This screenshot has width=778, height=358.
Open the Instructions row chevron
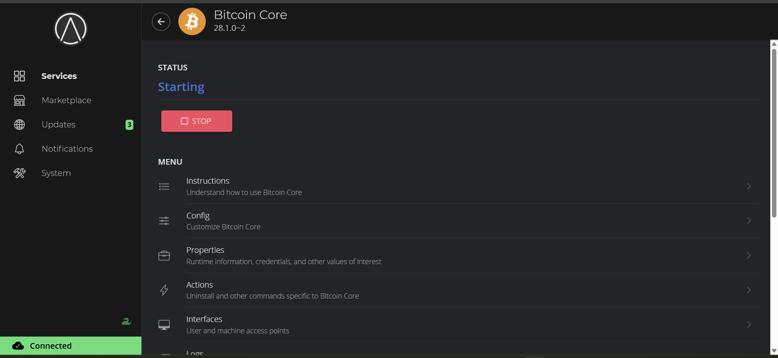coord(749,186)
